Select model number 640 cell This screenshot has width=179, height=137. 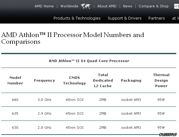[15, 100]
